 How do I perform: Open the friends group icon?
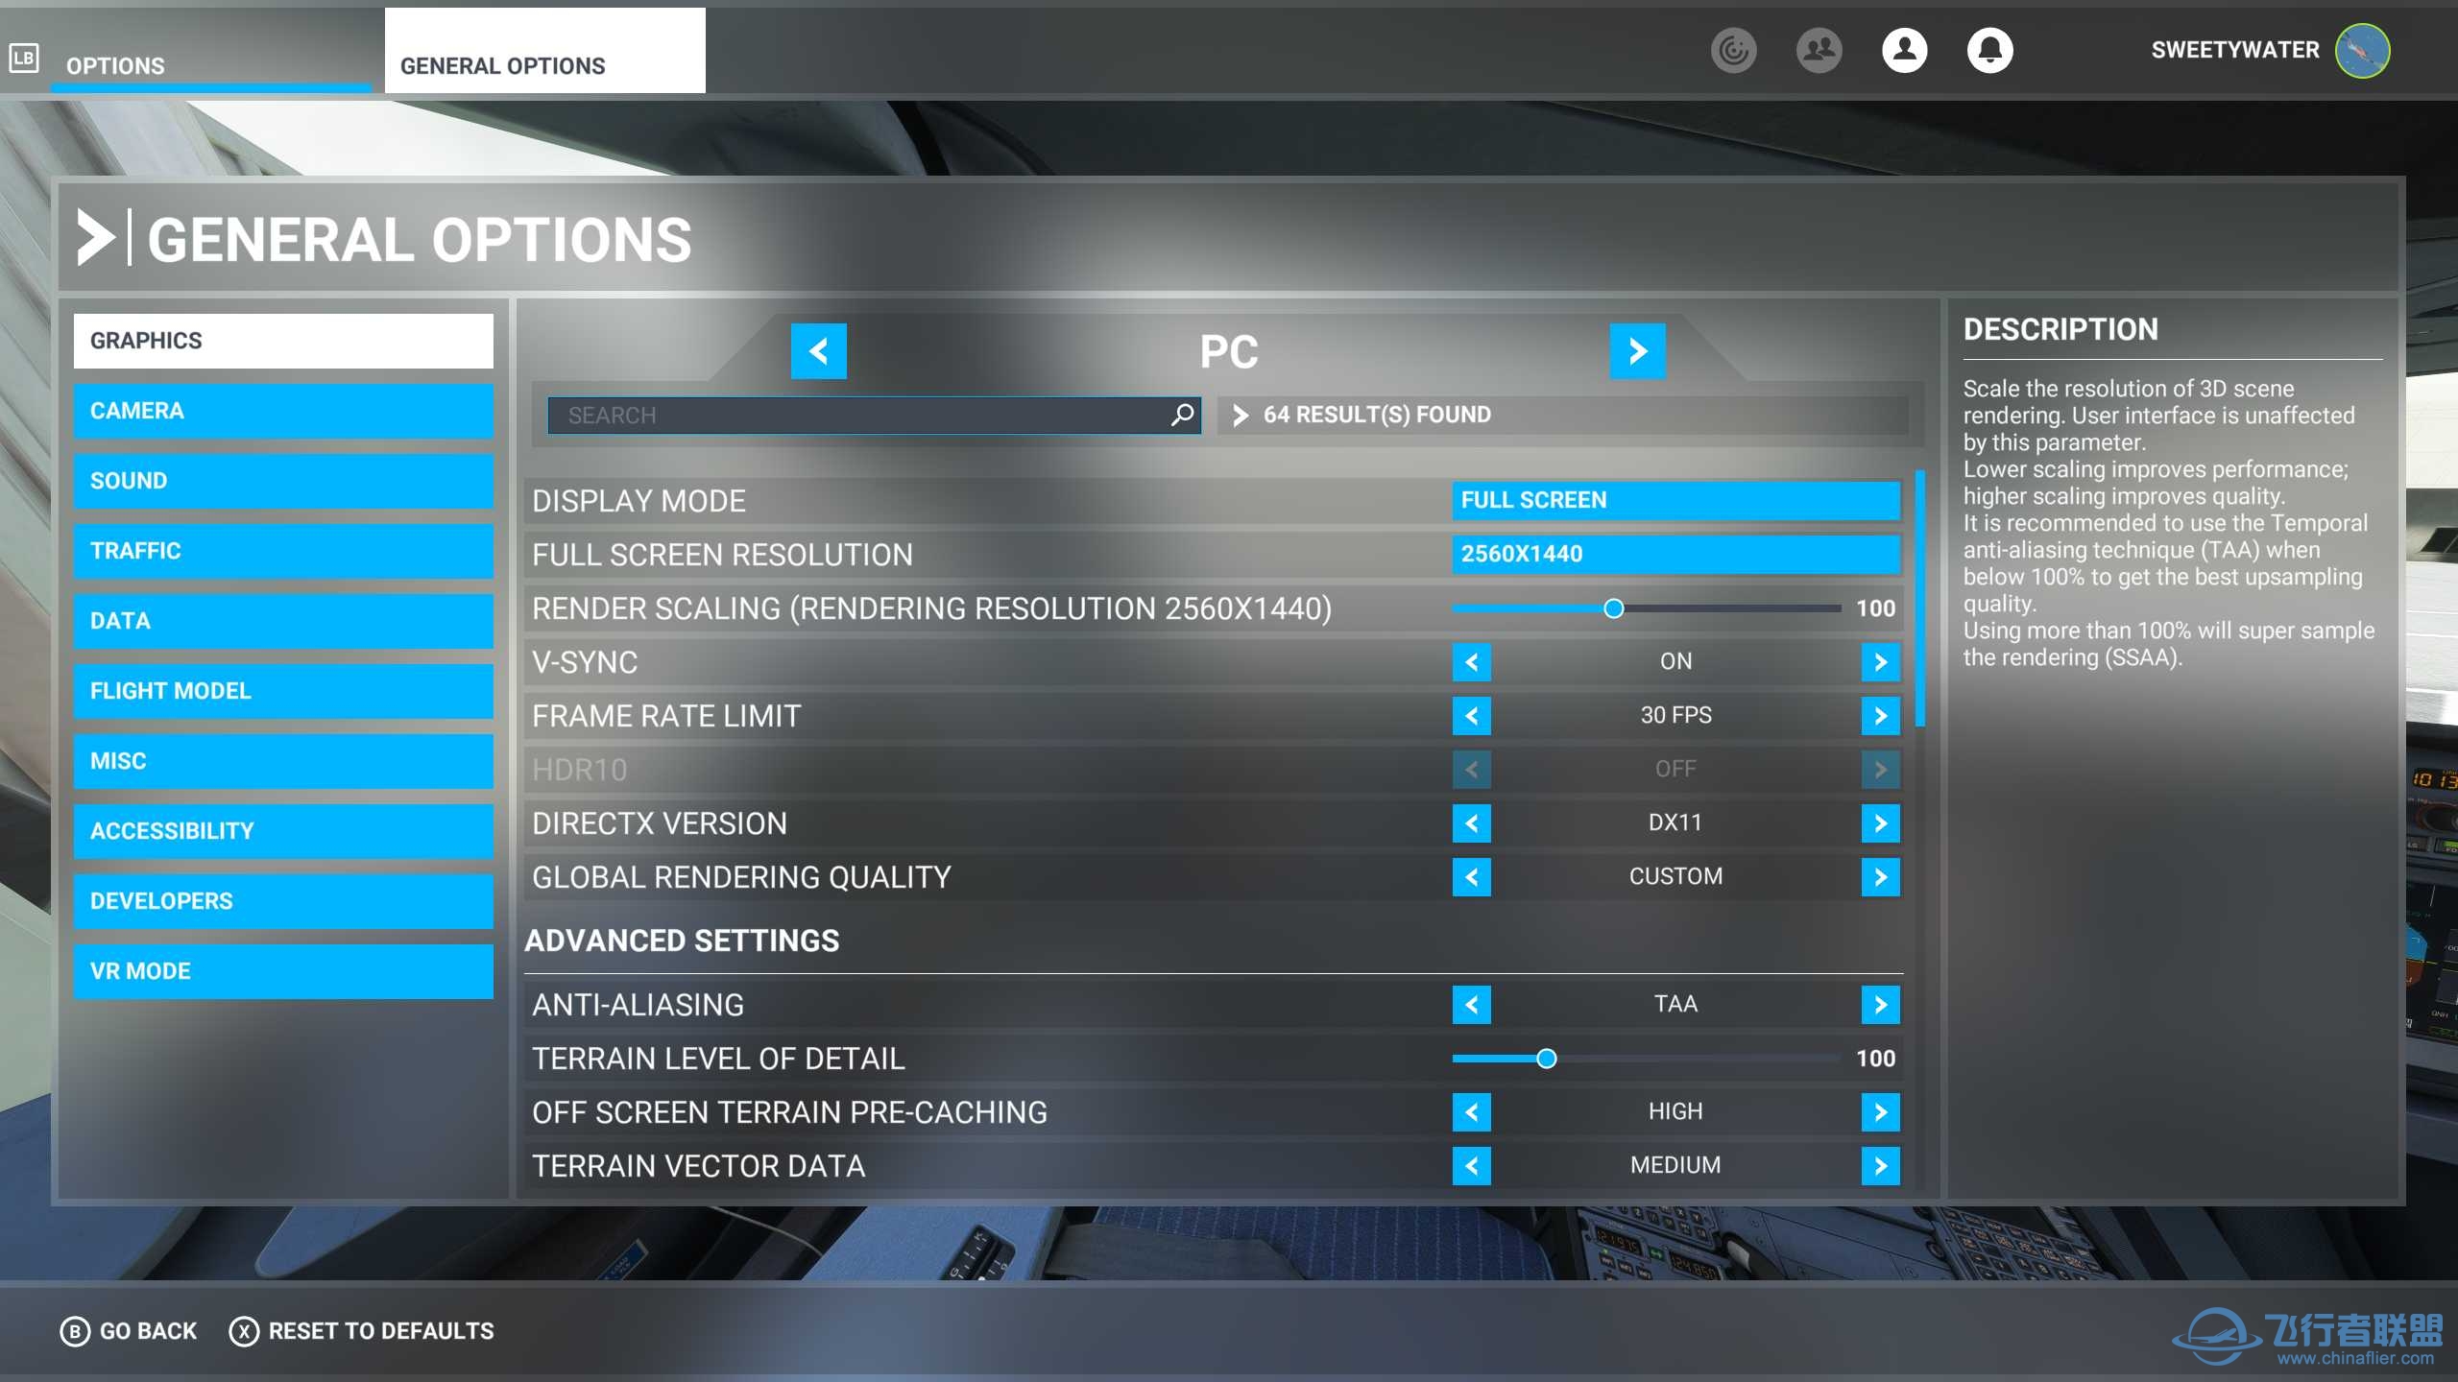(1819, 50)
